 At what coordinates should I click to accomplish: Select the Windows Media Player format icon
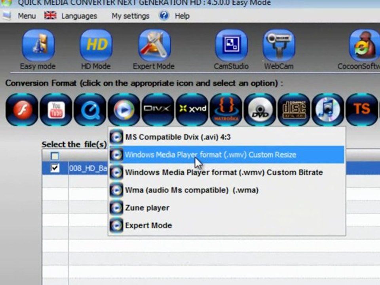(x=124, y=110)
